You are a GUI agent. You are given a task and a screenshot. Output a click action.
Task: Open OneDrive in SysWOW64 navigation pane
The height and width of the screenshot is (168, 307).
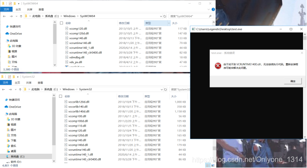(x=13, y=33)
